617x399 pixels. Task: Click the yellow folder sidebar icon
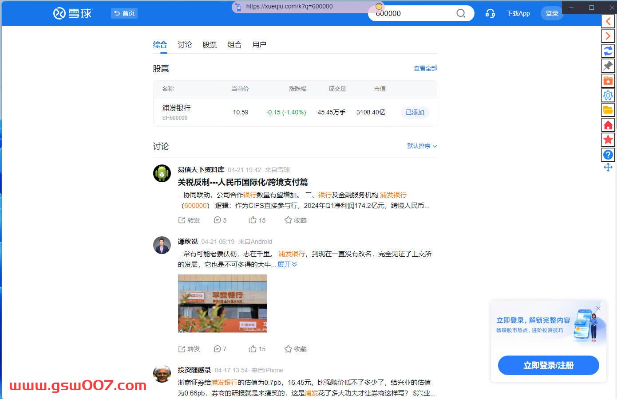[x=608, y=110]
